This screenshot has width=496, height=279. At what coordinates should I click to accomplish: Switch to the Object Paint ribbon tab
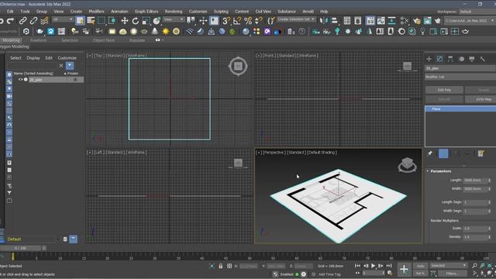coord(103,40)
